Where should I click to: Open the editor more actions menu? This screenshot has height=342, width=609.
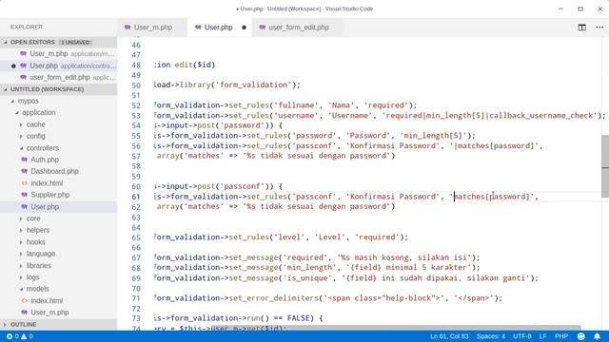coord(599,28)
